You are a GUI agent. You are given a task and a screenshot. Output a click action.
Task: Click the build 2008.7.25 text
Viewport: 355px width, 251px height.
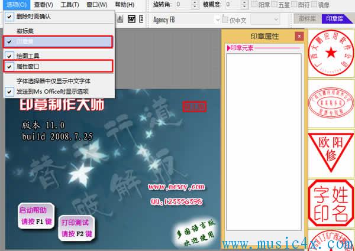click(x=57, y=136)
